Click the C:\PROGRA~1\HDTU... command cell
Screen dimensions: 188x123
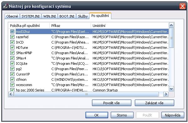click(x=69, y=48)
